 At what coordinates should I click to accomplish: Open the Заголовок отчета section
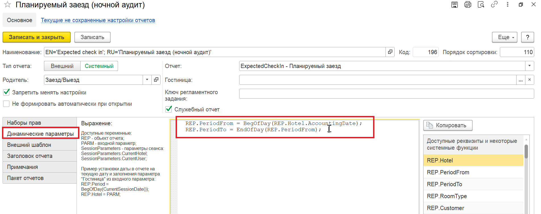click(40, 156)
